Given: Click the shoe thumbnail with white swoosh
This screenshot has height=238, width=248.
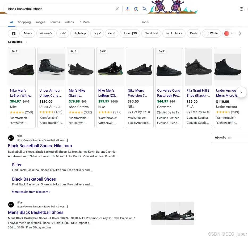Looking at the screenshot, I should coord(187,213).
